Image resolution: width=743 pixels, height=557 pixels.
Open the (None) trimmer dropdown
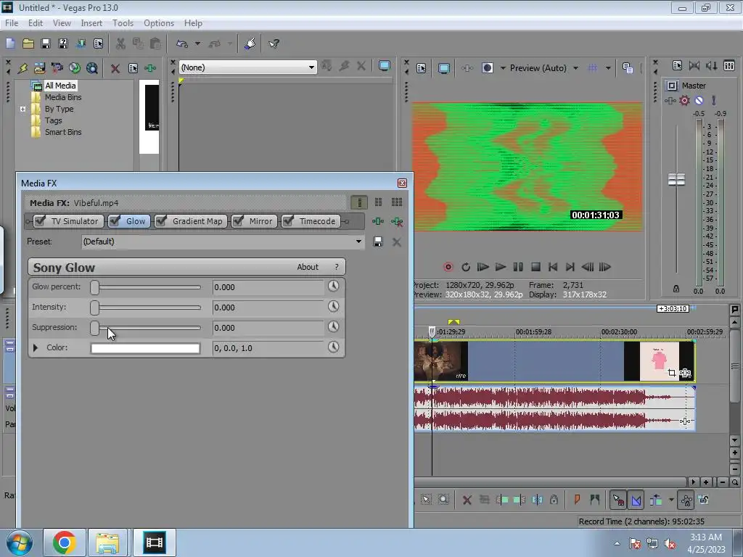coord(311,67)
